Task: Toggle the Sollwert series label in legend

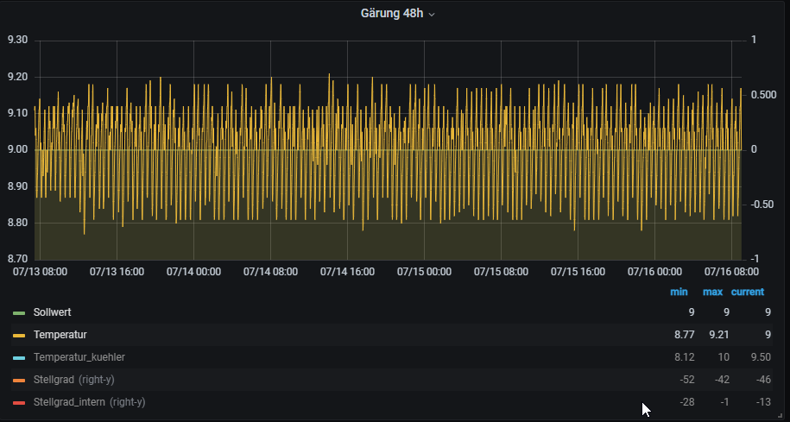Action: 53,312
